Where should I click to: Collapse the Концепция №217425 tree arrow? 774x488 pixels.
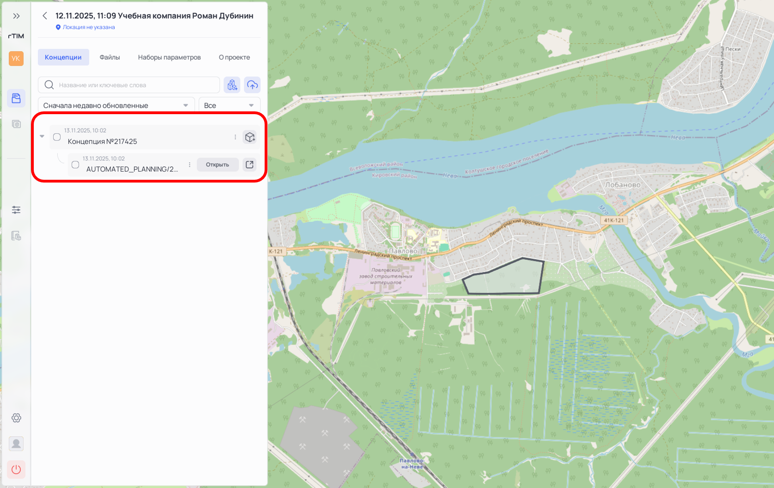(42, 136)
